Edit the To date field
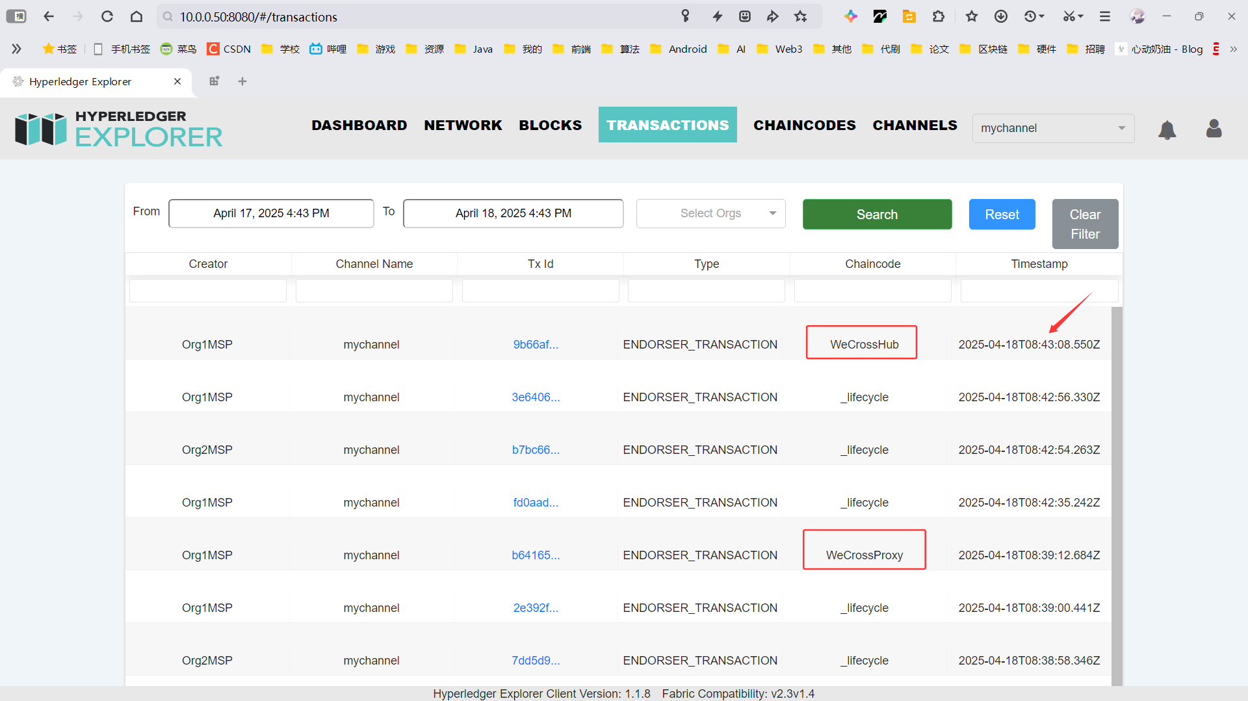This screenshot has height=701, width=1248. 513,213
